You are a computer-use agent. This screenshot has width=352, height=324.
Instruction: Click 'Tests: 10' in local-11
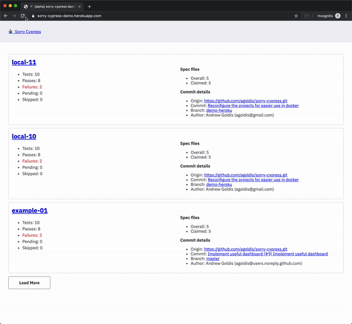pyautogui.click(x=31, y=74)
